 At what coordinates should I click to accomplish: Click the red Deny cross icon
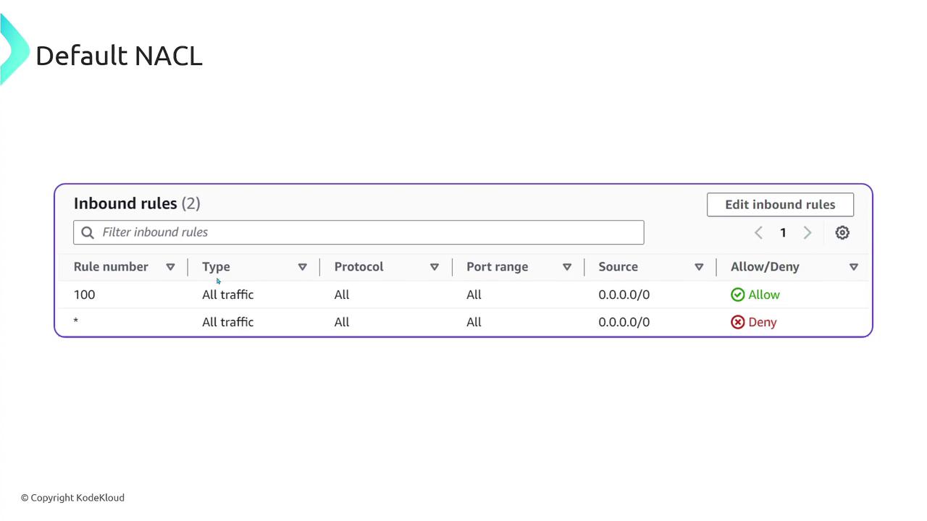(737, 322)
